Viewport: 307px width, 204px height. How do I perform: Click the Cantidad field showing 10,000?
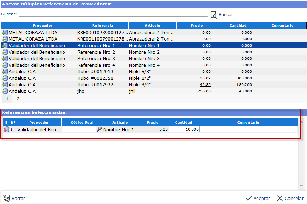point(183,129)
